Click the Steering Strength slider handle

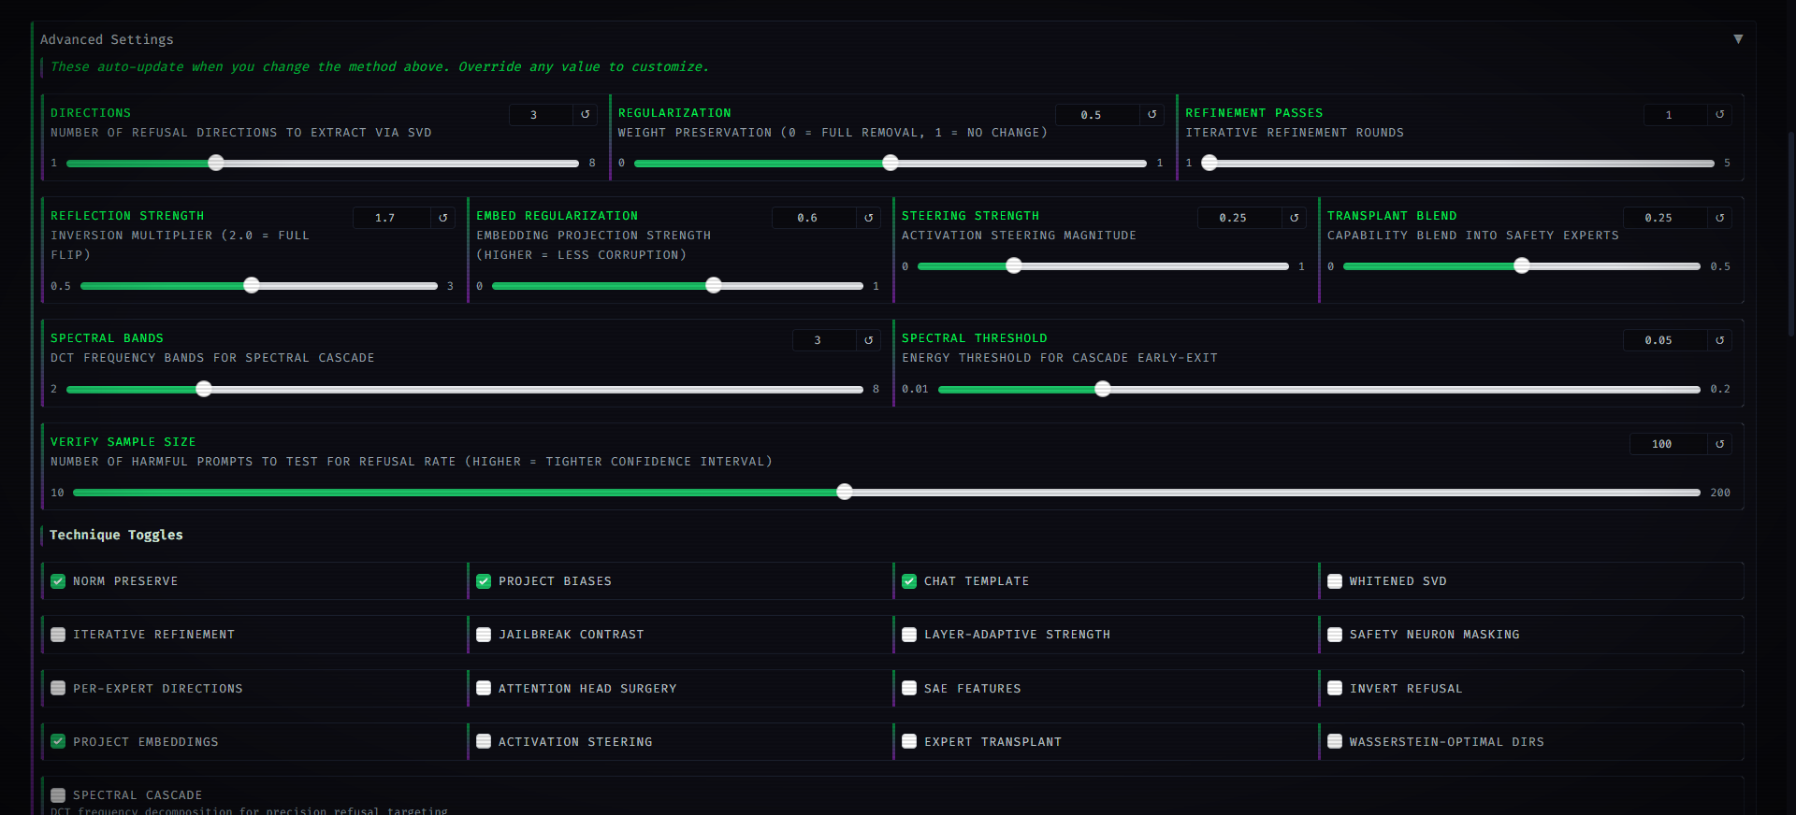click(x=1014, y=265)
